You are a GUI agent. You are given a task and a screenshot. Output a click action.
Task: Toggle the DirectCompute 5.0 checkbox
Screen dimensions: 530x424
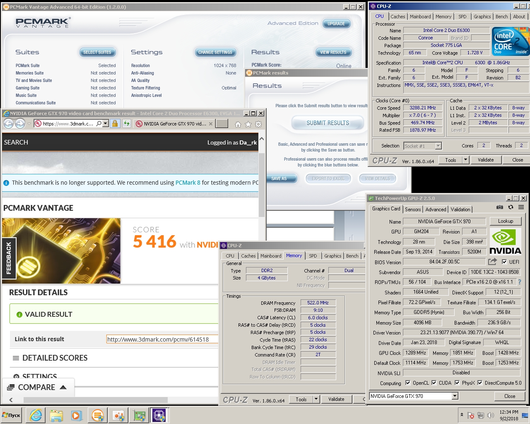[480, 383]
